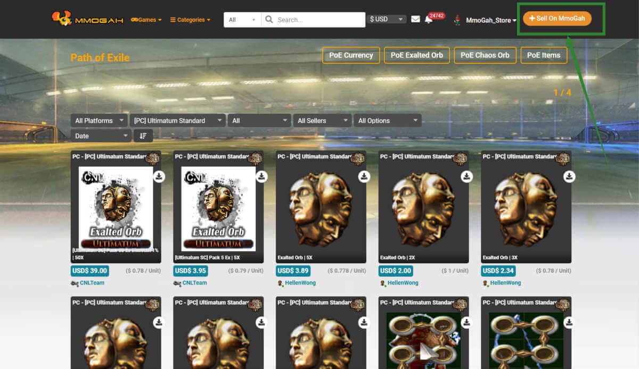Open the notifications bell
The height and width of the screenshot is (369, 639).
(429, 20)
